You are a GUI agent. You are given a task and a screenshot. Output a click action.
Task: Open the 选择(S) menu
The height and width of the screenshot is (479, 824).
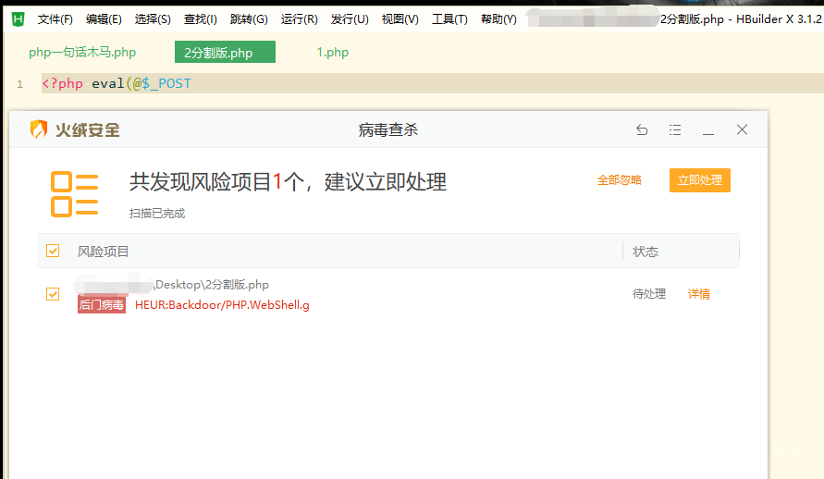tap(153, 19)
